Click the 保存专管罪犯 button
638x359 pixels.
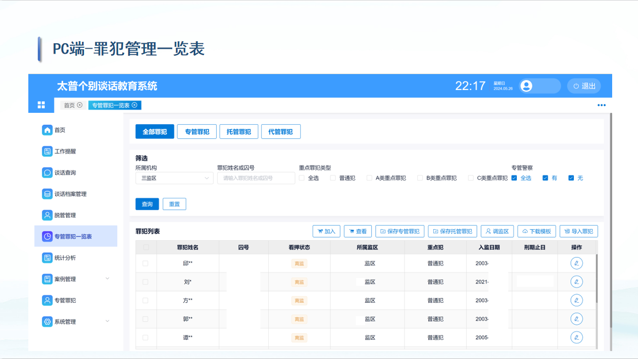point(400,231)
